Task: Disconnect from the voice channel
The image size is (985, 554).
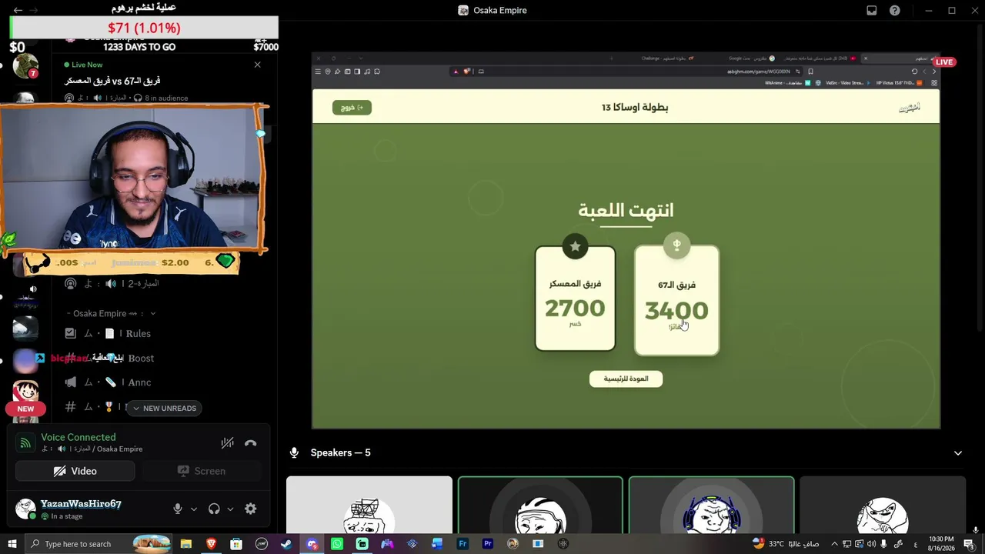Action: (250, 443)
